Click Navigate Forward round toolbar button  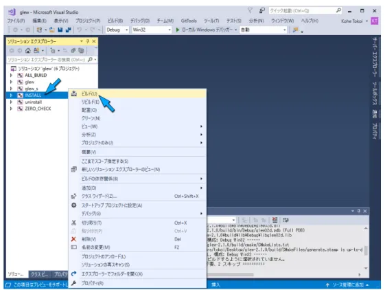click(28, 30)
